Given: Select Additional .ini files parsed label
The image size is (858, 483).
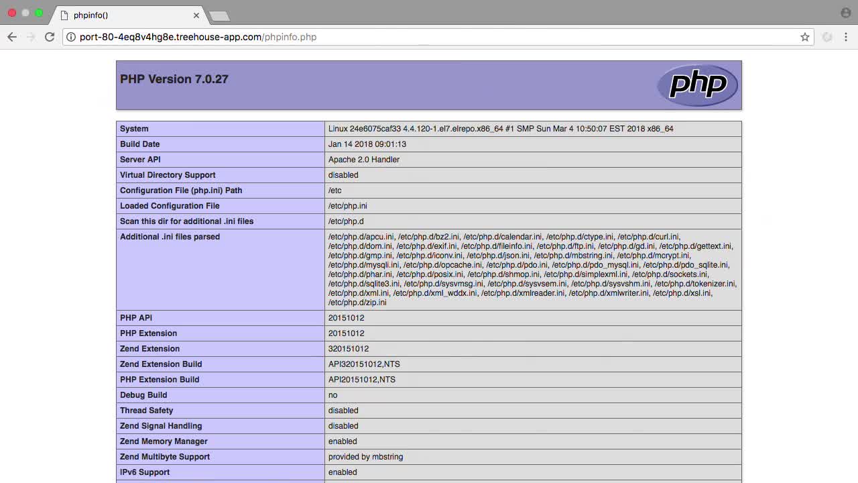Looking at the screenshot, I should [170, 237].
